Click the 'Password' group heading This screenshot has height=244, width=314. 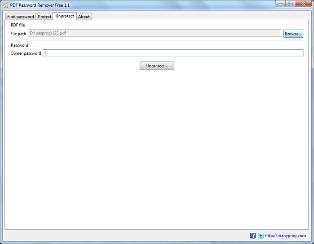tap(19, 45)
